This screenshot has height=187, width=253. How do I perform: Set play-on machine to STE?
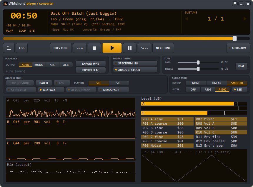(99, 83)
